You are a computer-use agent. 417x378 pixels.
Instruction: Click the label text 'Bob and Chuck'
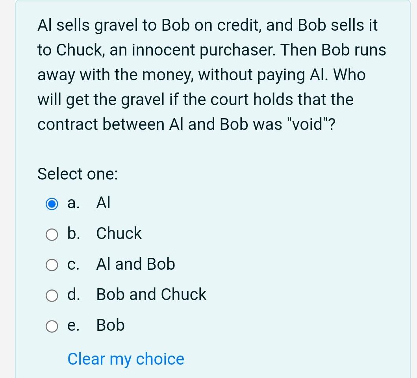point(151,294)
